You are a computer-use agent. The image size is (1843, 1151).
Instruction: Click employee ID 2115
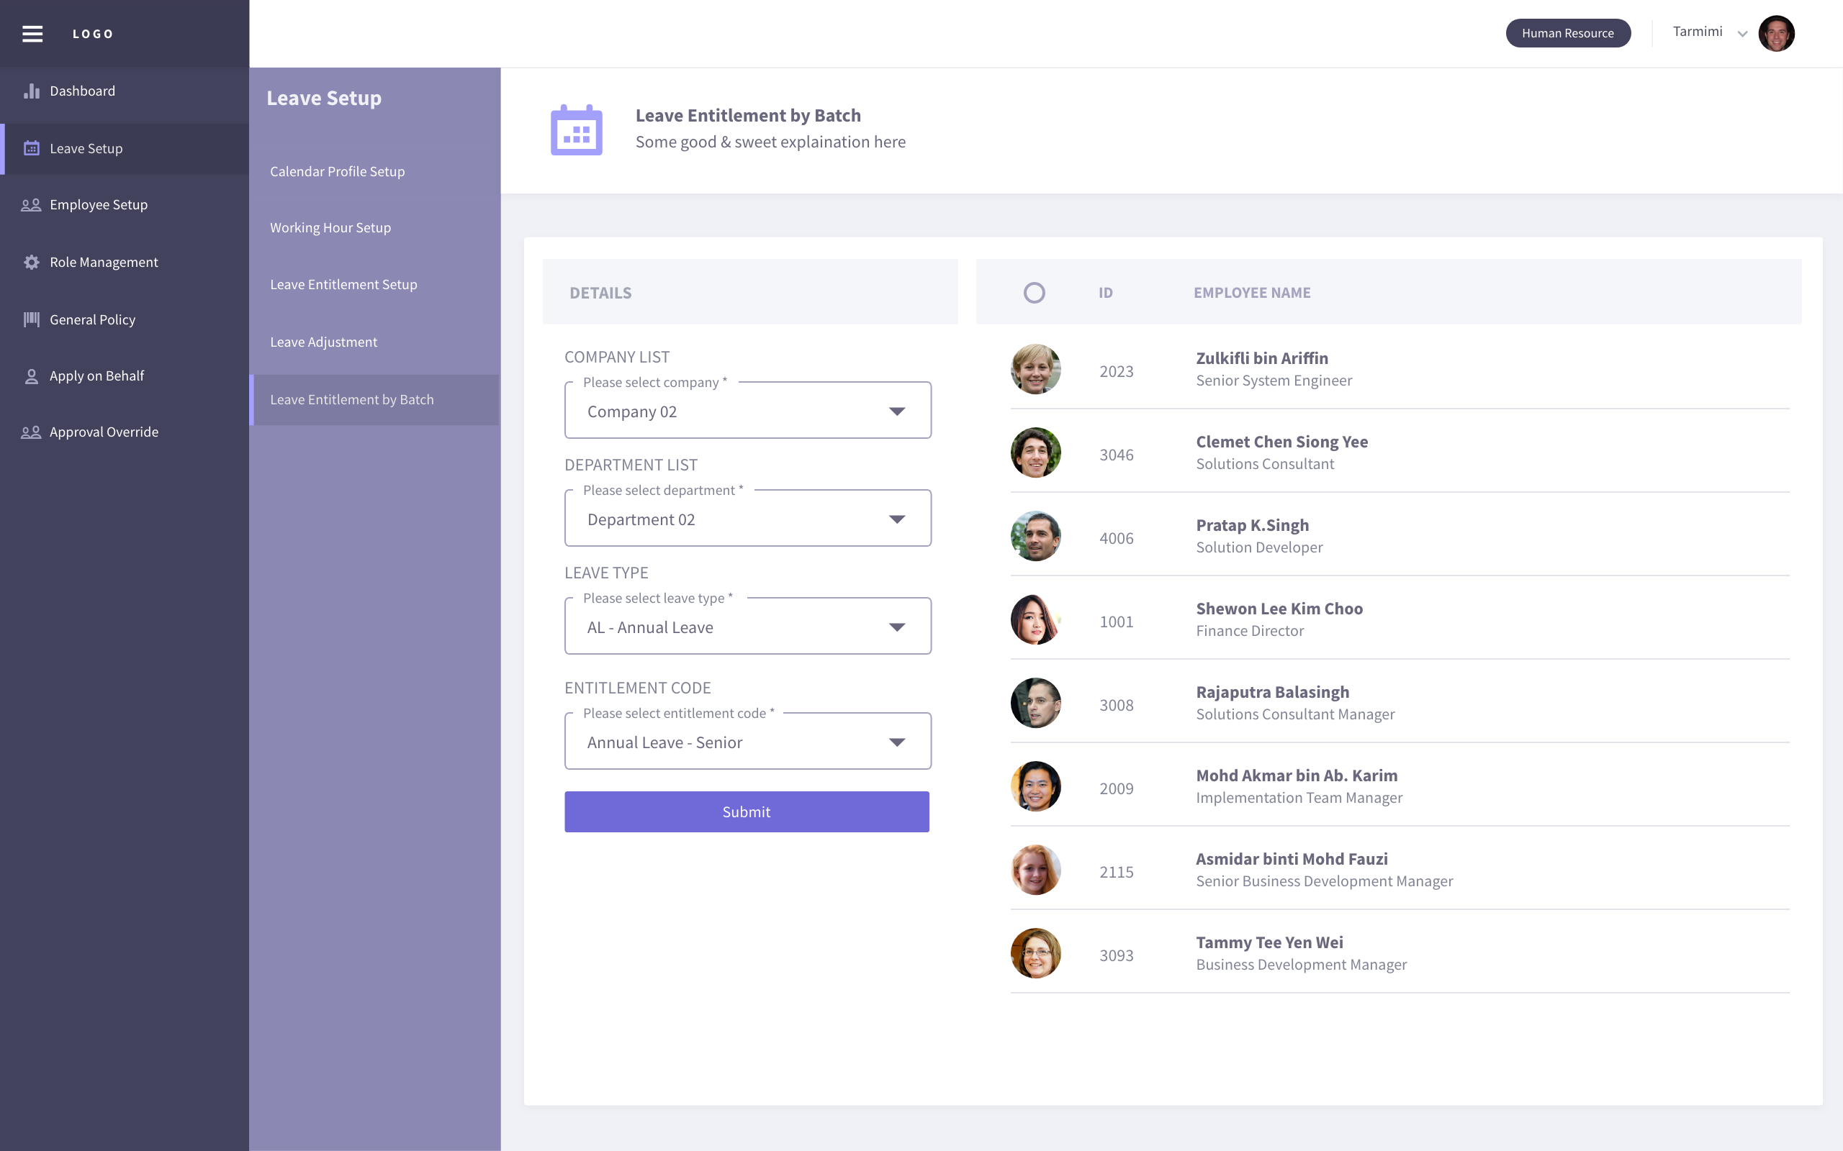pos(1117,873)
